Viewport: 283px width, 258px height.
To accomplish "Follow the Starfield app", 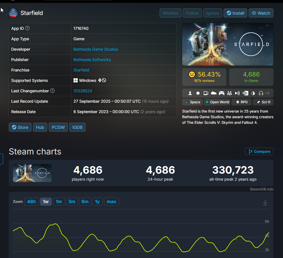I will (x=192, y=13).
